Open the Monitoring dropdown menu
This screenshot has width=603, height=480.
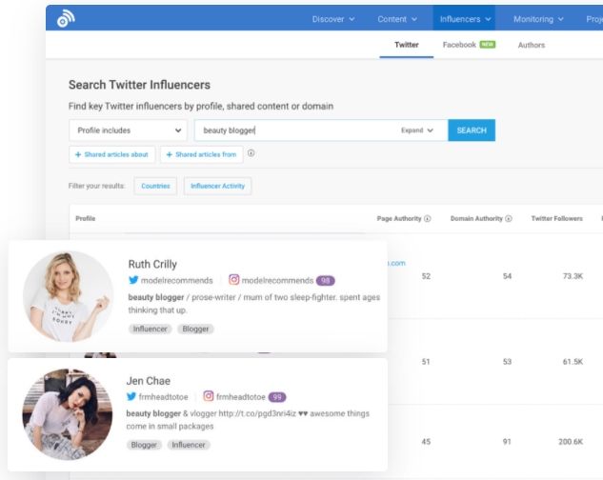[x=538, y=19]
